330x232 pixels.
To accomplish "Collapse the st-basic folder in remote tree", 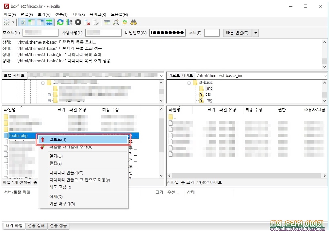I will (189, 82).
